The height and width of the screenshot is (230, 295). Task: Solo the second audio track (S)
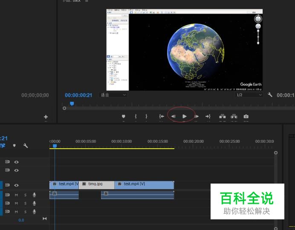(x=26, y=203)
